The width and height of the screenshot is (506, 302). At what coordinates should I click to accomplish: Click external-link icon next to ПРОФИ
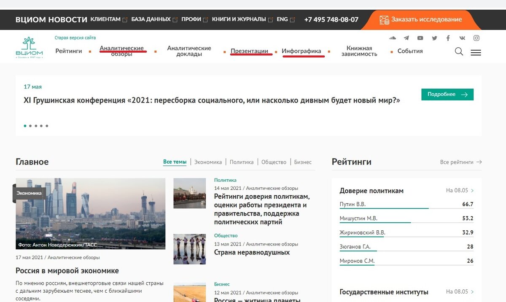tap(205, 20)
